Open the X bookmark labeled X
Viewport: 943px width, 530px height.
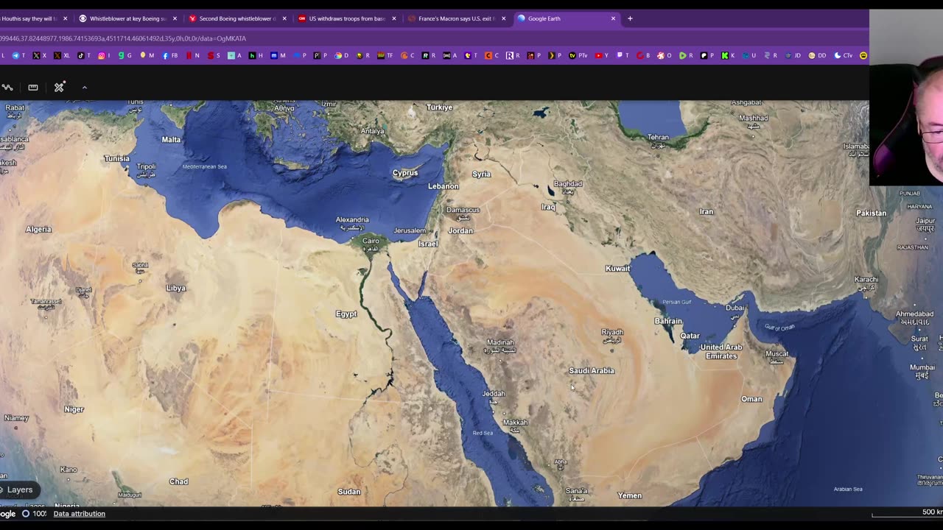(39, 55)
